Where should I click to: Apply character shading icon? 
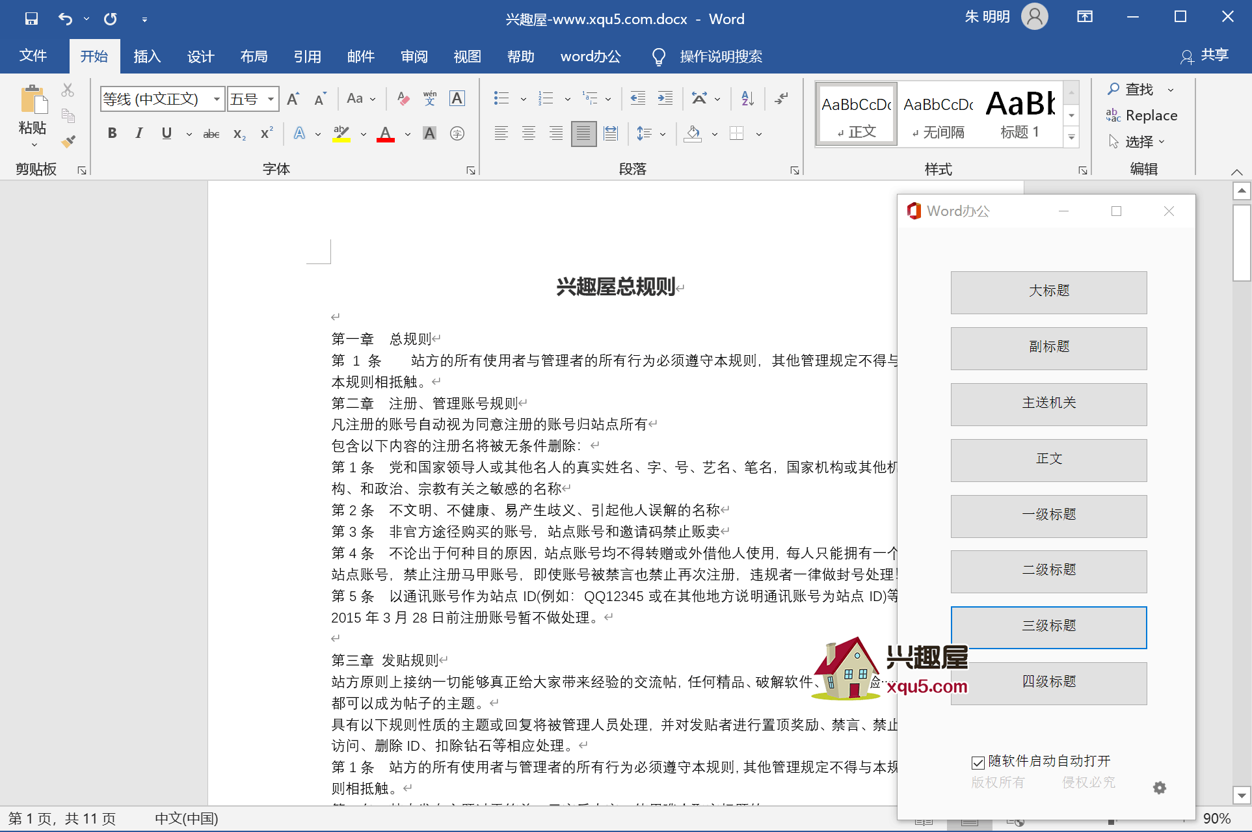click(x=430, y=134)
